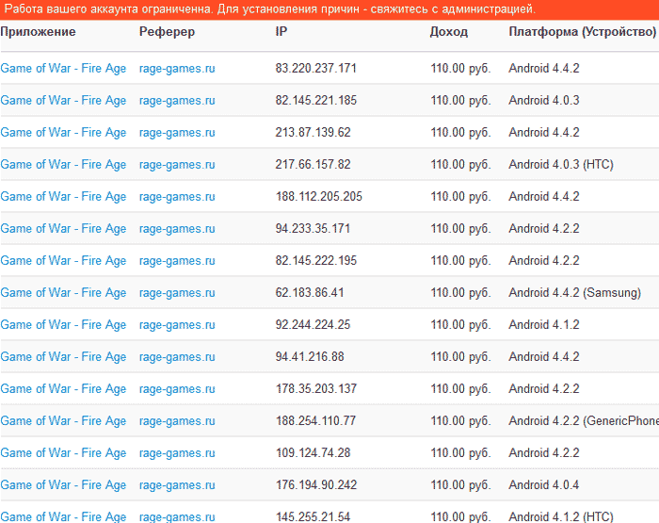Viewport: 659px width, 523px height.
Task: Select IP address 188.254.110.77
Action: point(315,421)
